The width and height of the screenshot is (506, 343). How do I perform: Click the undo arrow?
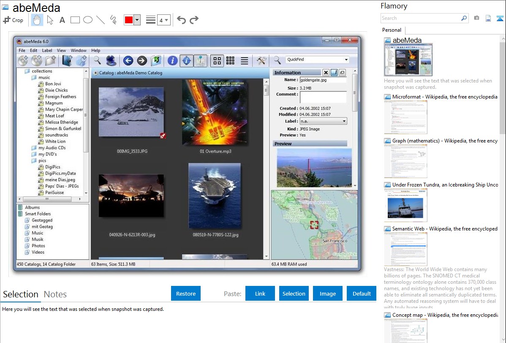181,20
